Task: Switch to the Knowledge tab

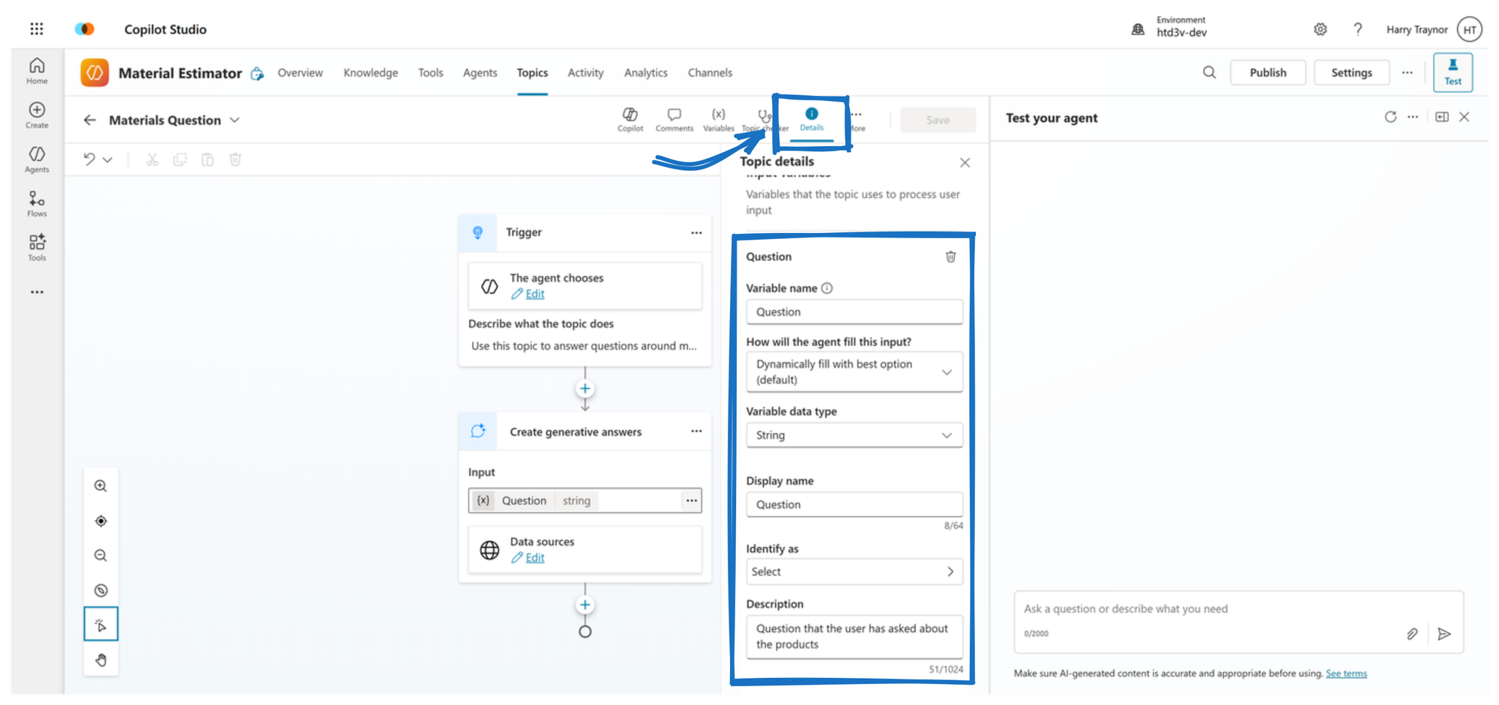Action: 370,73
